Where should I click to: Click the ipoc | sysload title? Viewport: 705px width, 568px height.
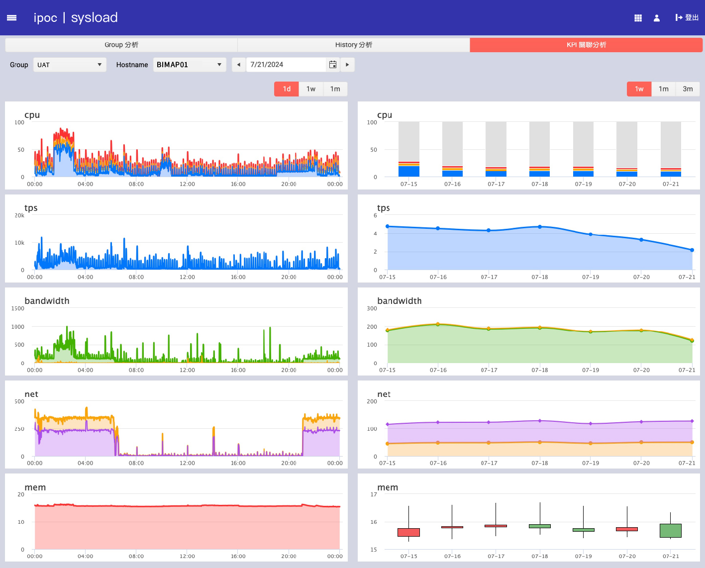pyautogui.click(x=76, y=18)
